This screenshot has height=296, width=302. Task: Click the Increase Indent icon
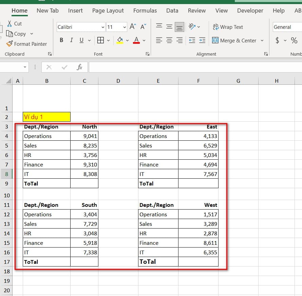(202, 40)
